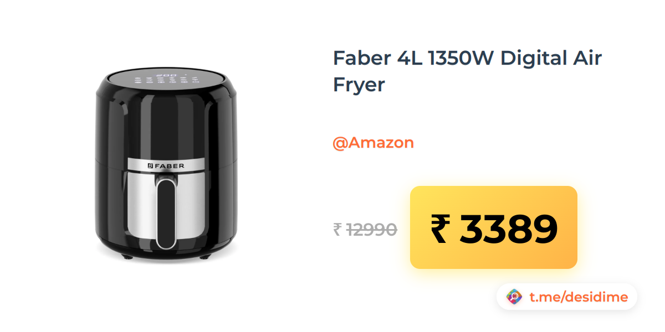Click the word Fryer in the title
The width and height of the screenshot is (665, 332).
click(x=359, y=84)
